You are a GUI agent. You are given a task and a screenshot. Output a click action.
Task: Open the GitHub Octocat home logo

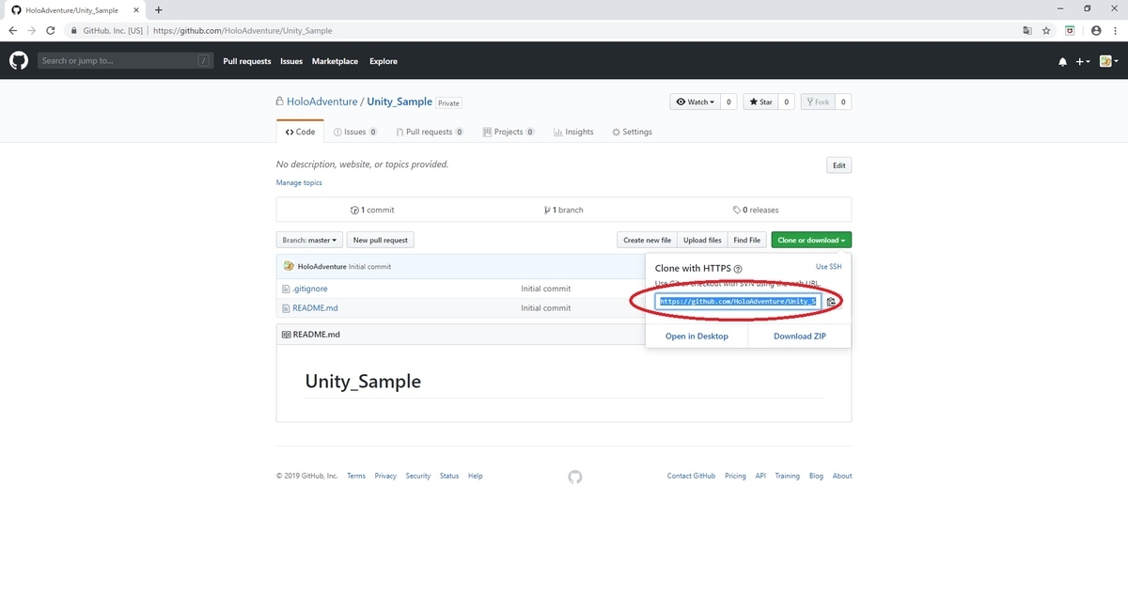(19, 61)
